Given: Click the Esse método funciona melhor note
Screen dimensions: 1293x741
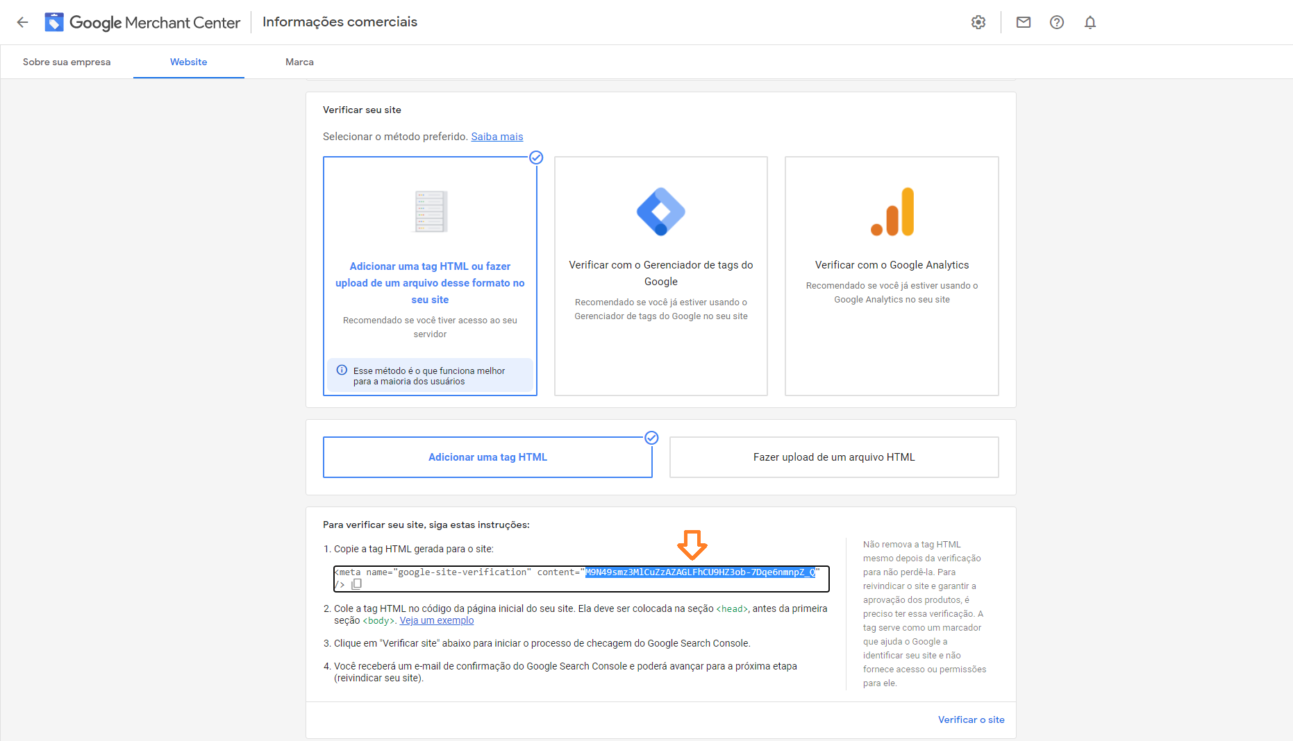Looking at the screenshot, I should pyautogui.click(x=429, y=376).
